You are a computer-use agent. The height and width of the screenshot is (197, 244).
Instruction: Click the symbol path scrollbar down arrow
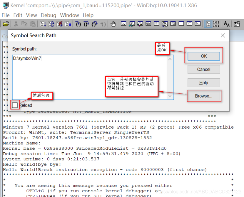[x=170, y=96]
